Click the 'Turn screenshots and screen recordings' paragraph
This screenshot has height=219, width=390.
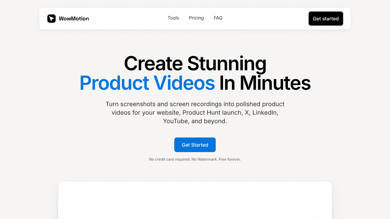click(195, 113)
